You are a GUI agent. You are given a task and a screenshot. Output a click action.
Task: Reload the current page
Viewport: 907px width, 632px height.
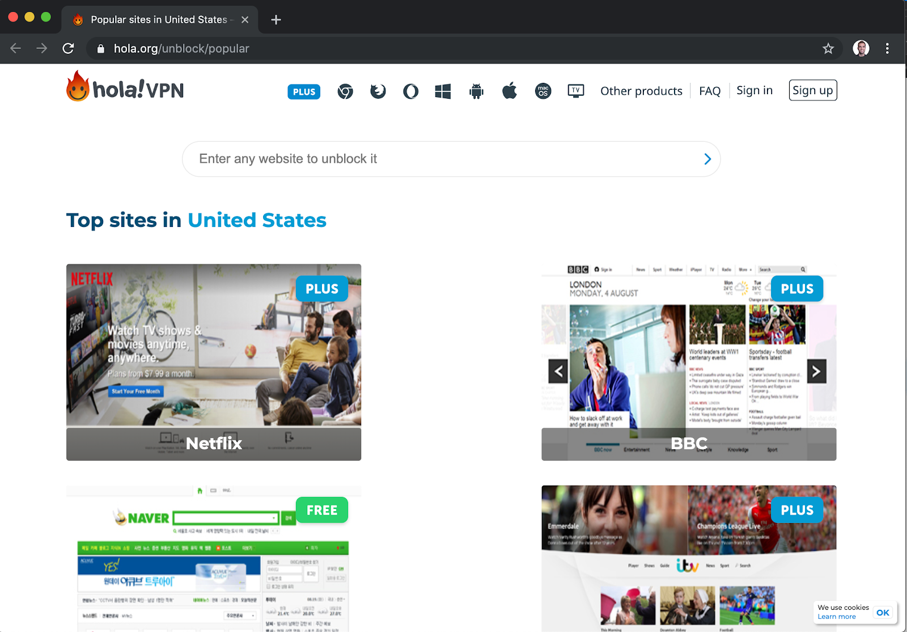(x=68, y=49)
